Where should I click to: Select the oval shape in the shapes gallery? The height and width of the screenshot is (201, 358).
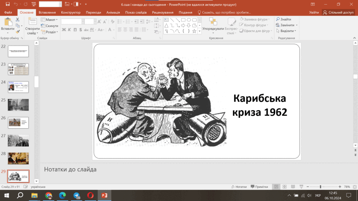tap(189, 20)
